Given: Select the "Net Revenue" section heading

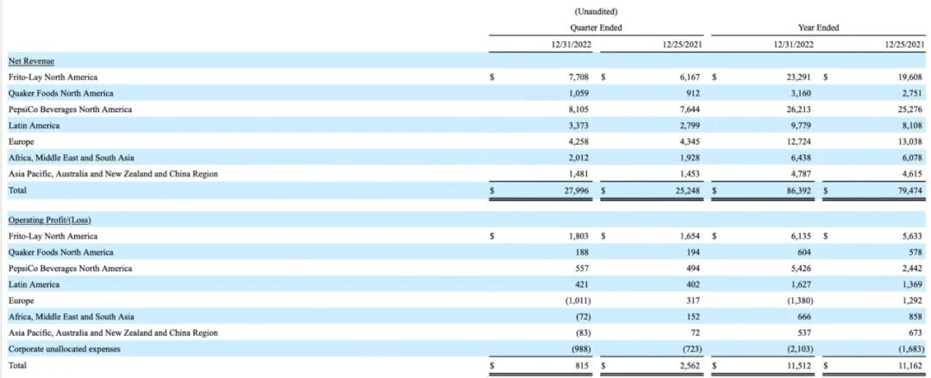Looking at the screenshot, I should pyautogui.click(x=32, y=60).
